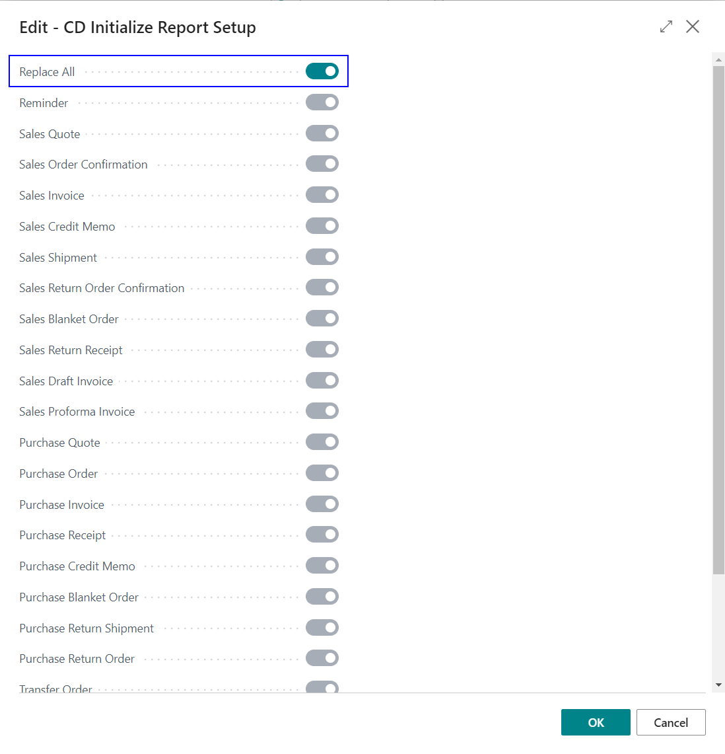Toggle the Replace All switch
The image size is (725, 754).
(322, 71)
